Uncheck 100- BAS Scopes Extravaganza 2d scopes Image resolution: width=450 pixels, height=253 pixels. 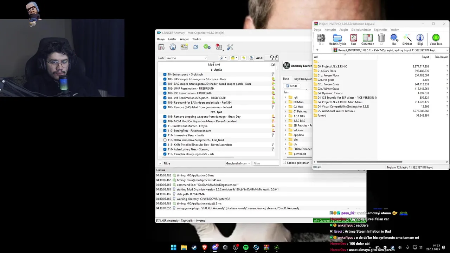coord(165,79)
